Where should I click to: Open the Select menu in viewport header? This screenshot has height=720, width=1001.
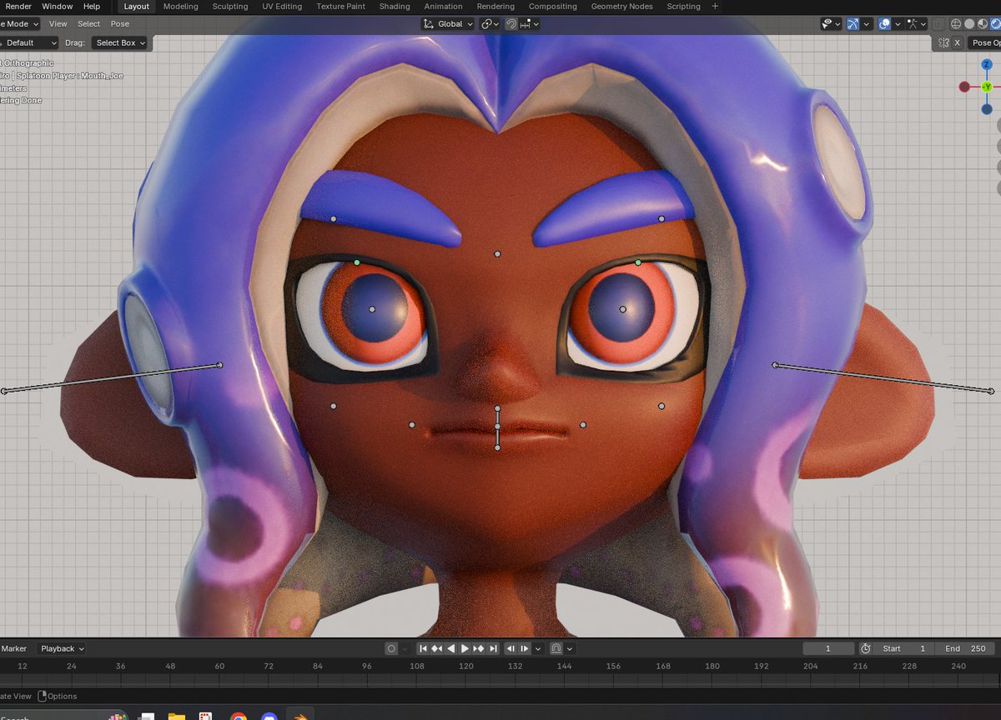point(88,24)
